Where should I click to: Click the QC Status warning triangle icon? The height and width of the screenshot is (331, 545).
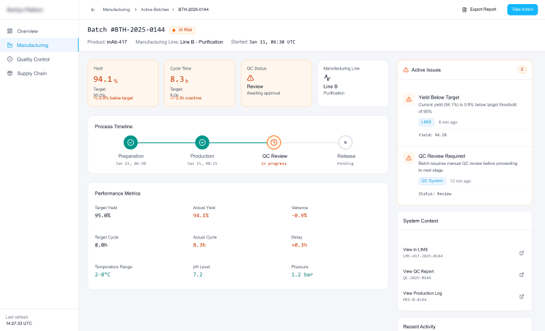point(250,78)
